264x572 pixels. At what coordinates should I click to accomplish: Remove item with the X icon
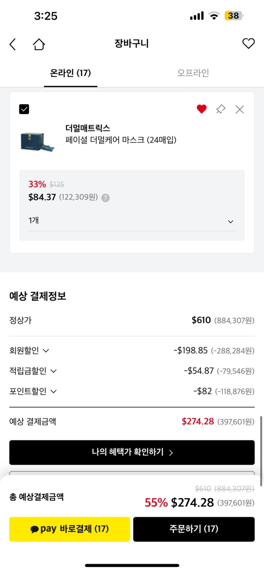(x=239, y=109)
